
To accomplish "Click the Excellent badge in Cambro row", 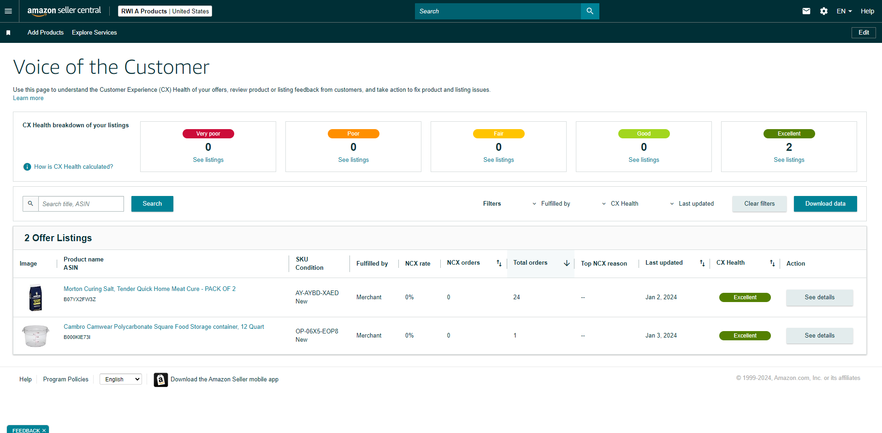I will [745, 336].
